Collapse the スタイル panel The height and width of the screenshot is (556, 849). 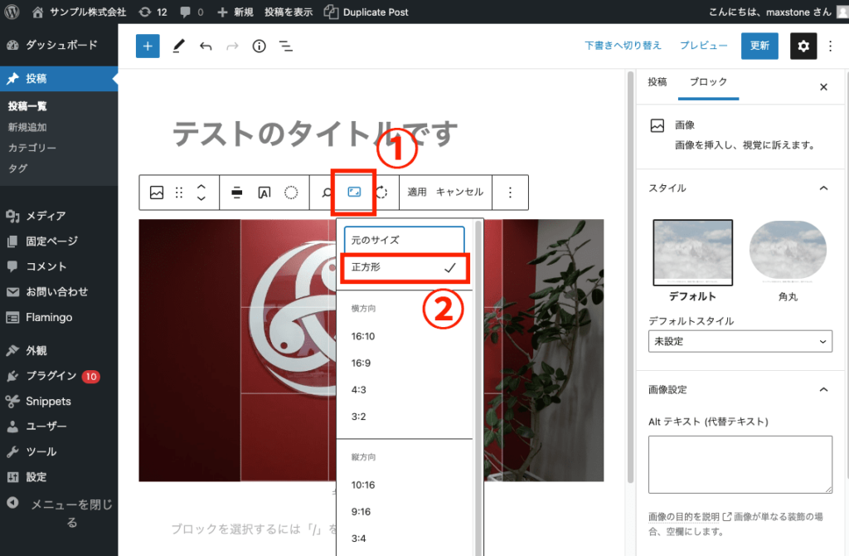click(x=823, y=188)
